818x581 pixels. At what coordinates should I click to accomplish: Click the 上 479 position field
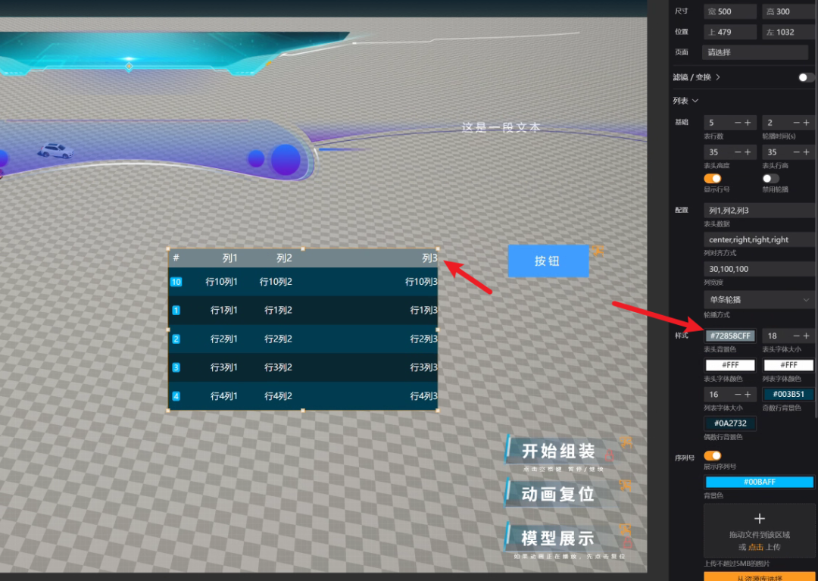point(730,32)
